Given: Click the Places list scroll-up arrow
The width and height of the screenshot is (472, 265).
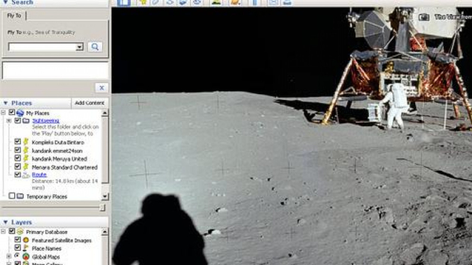Looking at the screenshot, I should pyautogui.click(x=105, y=113).
